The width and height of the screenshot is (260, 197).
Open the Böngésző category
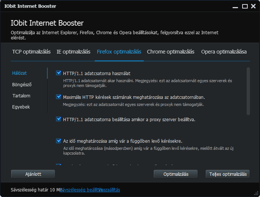(22, 85)
